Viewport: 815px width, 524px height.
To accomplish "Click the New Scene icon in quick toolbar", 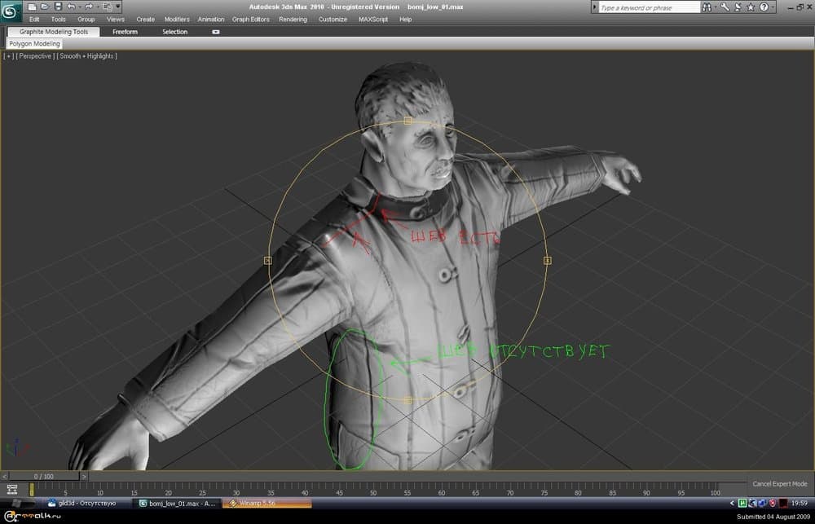I will pos(32,7).
